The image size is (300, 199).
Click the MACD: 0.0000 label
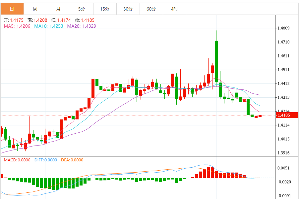[17, 160]
